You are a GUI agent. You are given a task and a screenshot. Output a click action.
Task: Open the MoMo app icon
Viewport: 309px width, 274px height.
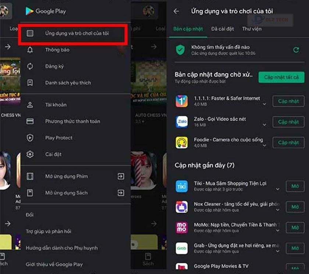pos(181,227)
